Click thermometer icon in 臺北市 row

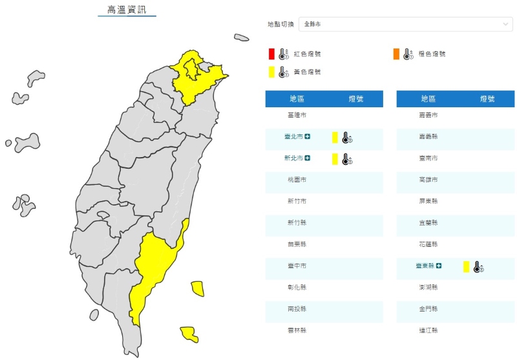[347, 137]
